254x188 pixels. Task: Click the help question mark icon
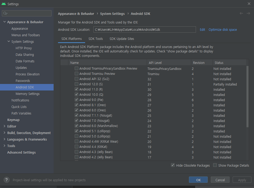[7, 180]
